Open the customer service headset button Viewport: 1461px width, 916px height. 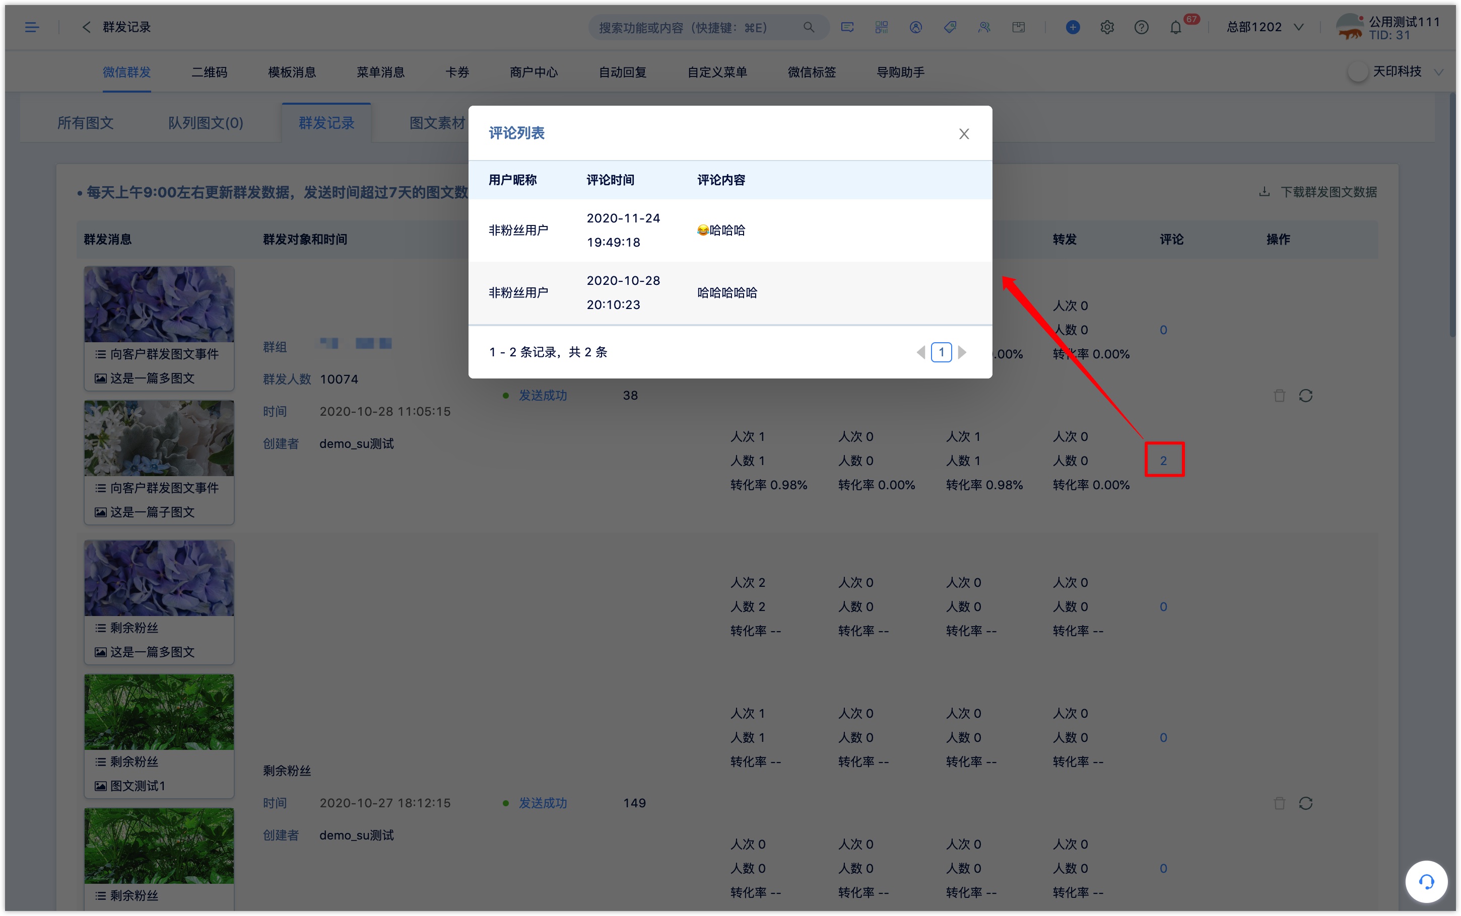coord(1426,881)
